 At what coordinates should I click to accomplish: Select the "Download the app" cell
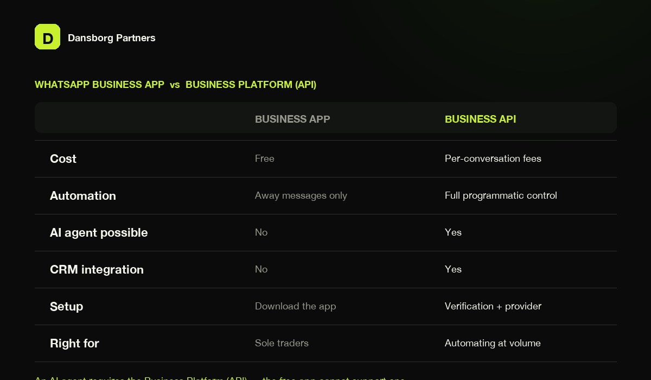296,306
